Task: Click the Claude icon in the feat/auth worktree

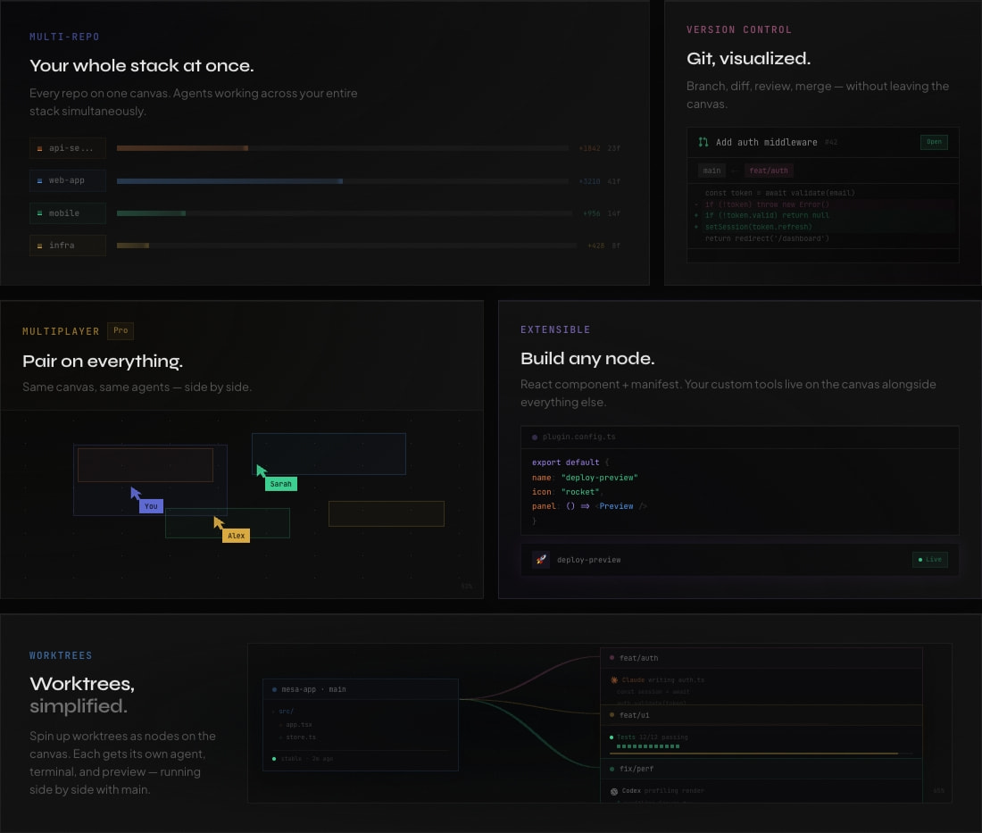Action: coord(614,679)
